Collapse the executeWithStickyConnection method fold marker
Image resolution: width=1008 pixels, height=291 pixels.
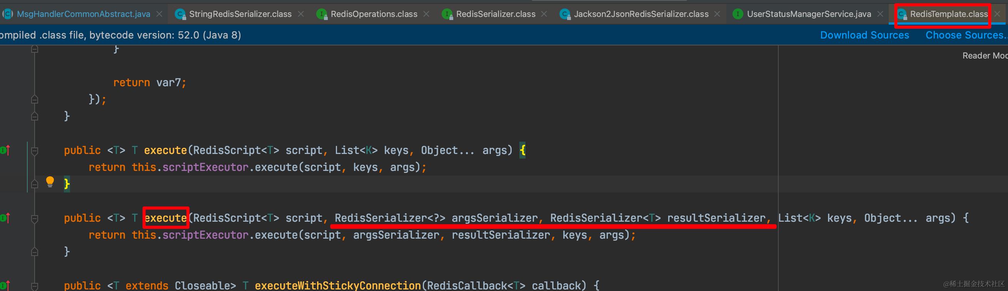coord(35,286)
